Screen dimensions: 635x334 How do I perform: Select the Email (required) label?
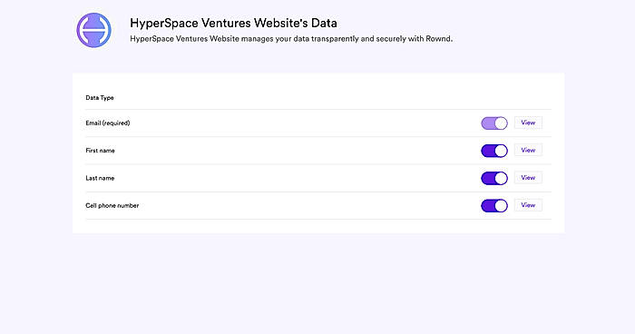(108, 123)
